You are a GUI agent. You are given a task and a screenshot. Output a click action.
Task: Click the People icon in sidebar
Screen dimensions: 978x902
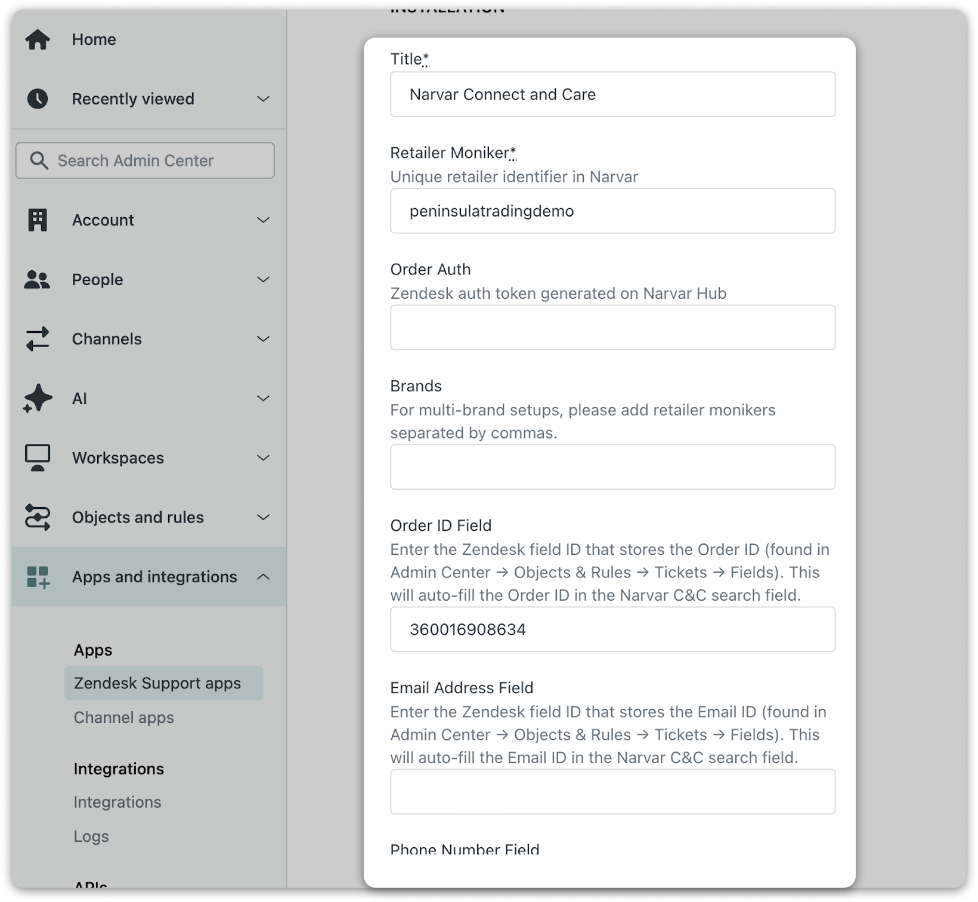(38, 280)
